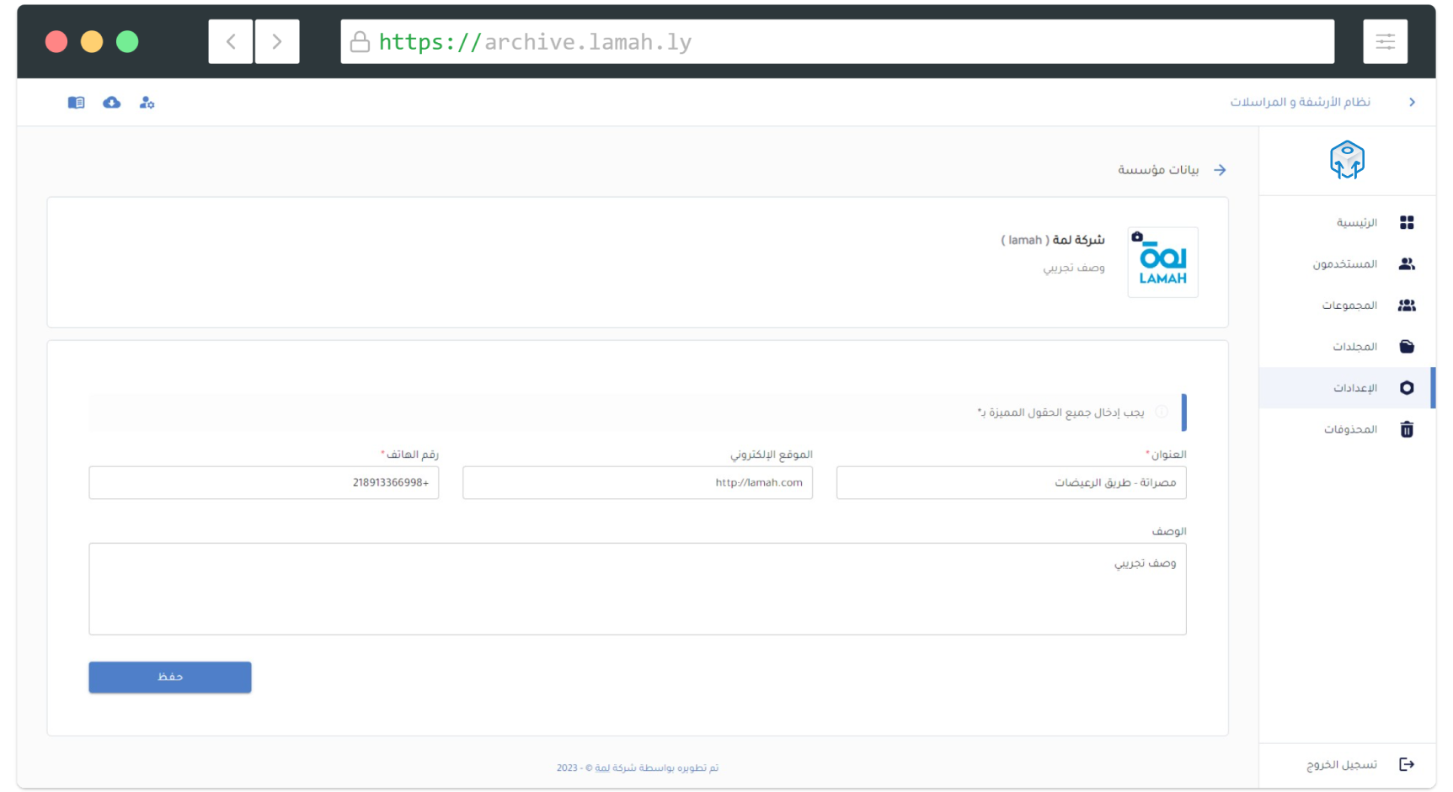Select الرئيسية from the sidebar menu
The width and height of the screenshot is (1453, 792).
tap(1358, 222)
